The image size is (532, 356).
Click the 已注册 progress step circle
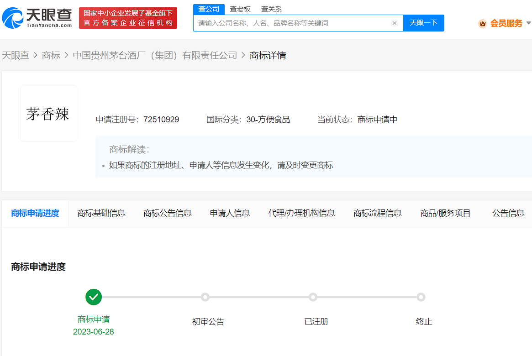[x=313, y=297]
